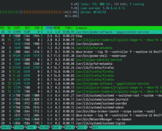Select the green firefox row with 0:00.03
Viewport: 162px width, 131px height.
pos(81,76)
